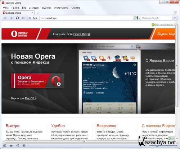Click the Opera Software logo in banner
Viewport: 180px width, 149px height.
(x=19, y=34)
